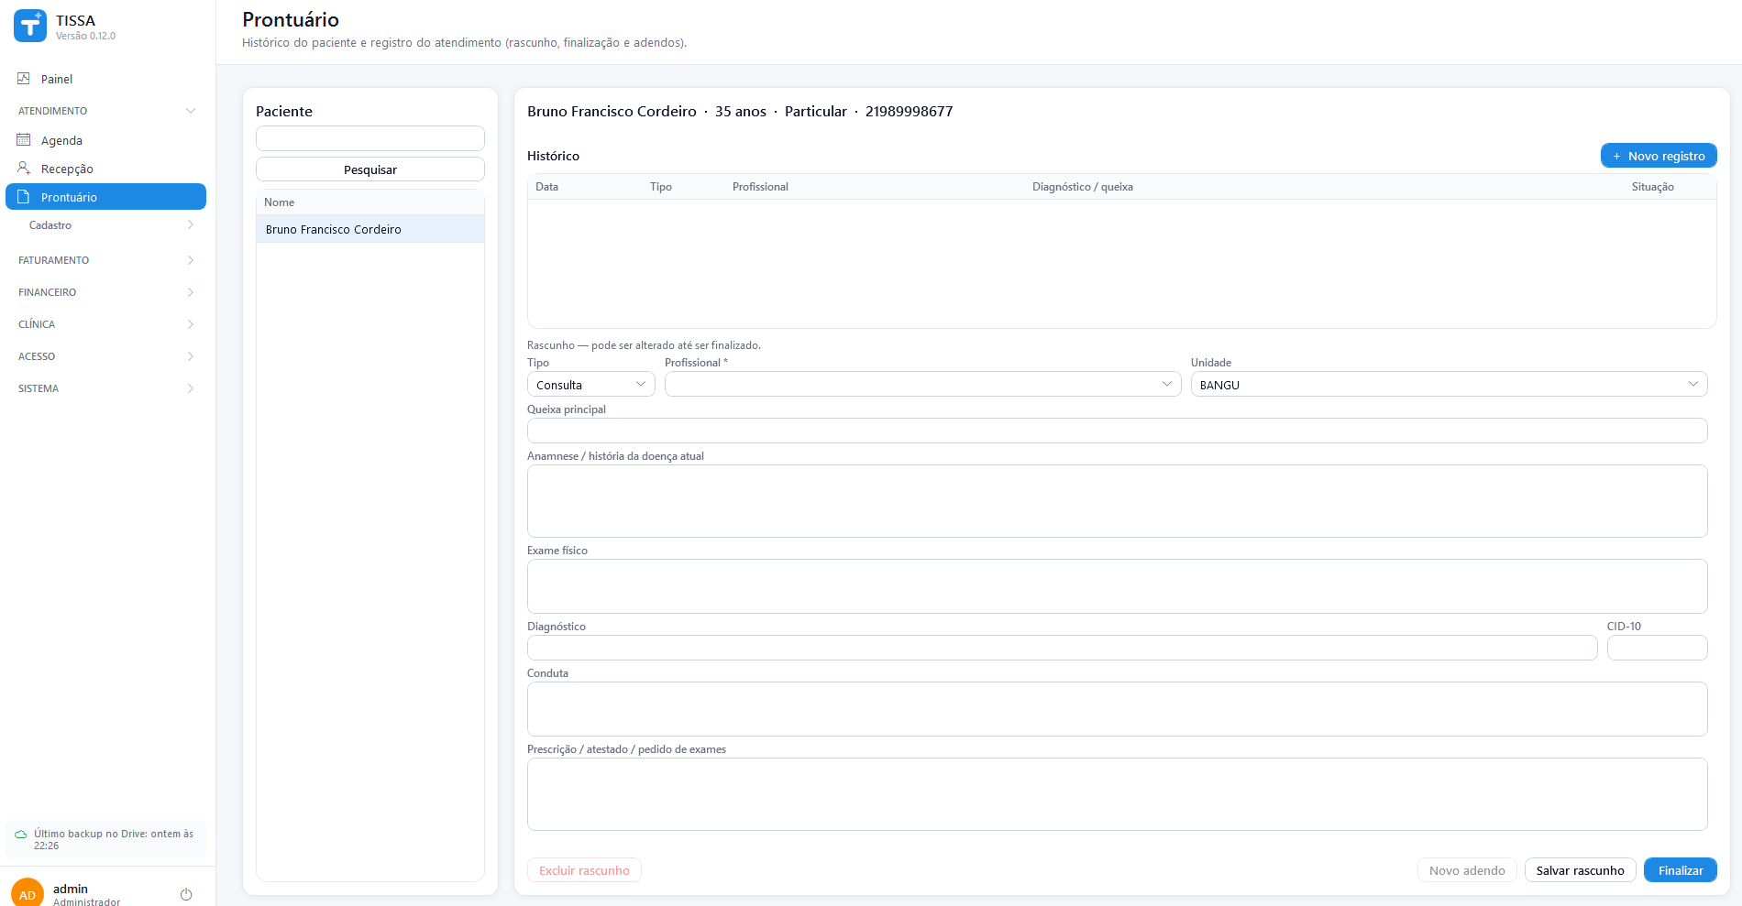The width and height of the screenshot is (1742, 906).
Task: Open Painel menu item
Action: (x=105, y=79)
